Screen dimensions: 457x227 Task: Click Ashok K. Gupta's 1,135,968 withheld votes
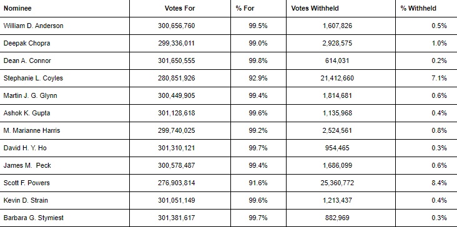coord(337,113)
